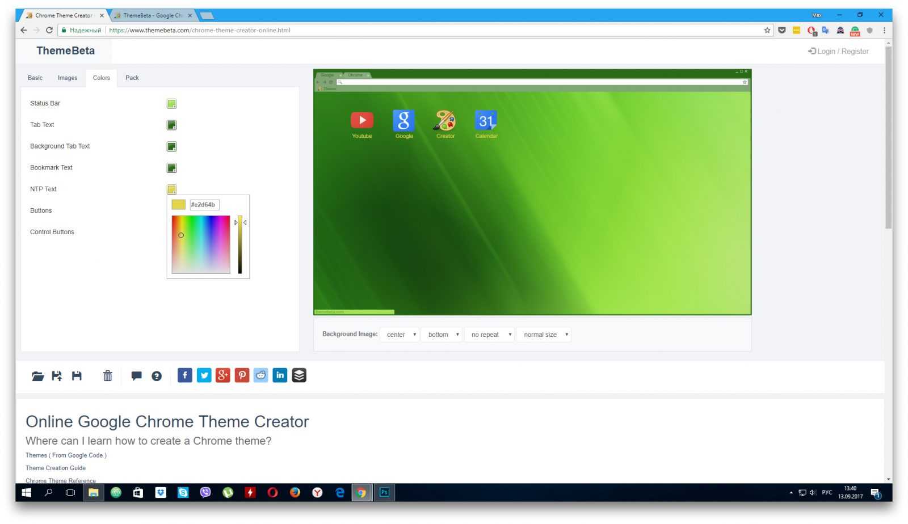Open Photoshop from the taskbar
908x524 pixels.
[384, 492]
